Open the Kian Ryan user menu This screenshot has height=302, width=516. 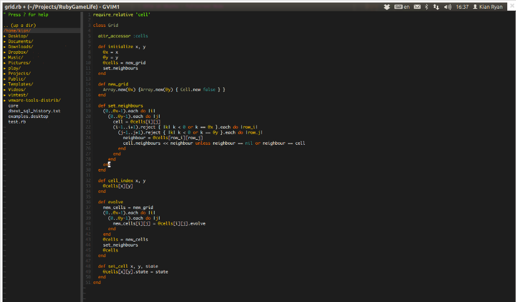(488, 7)
